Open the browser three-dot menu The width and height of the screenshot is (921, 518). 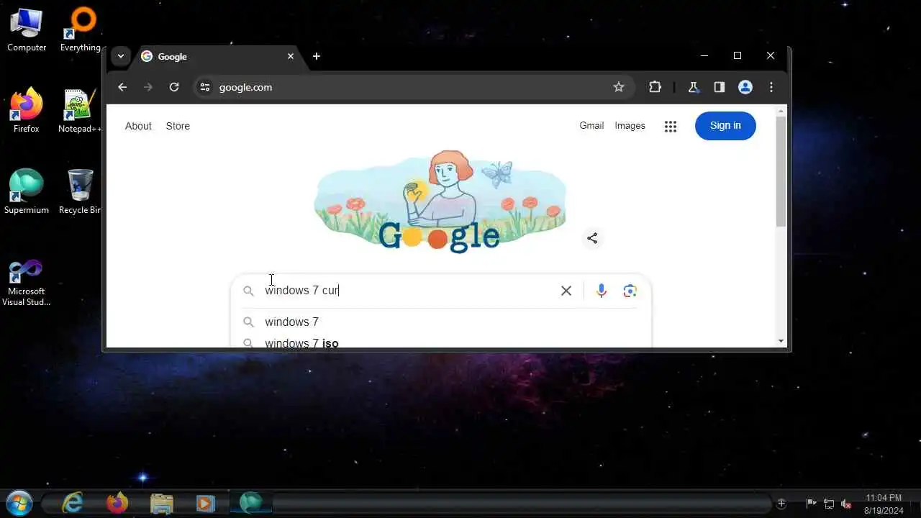pyautogui.click(x=771, y=87)
